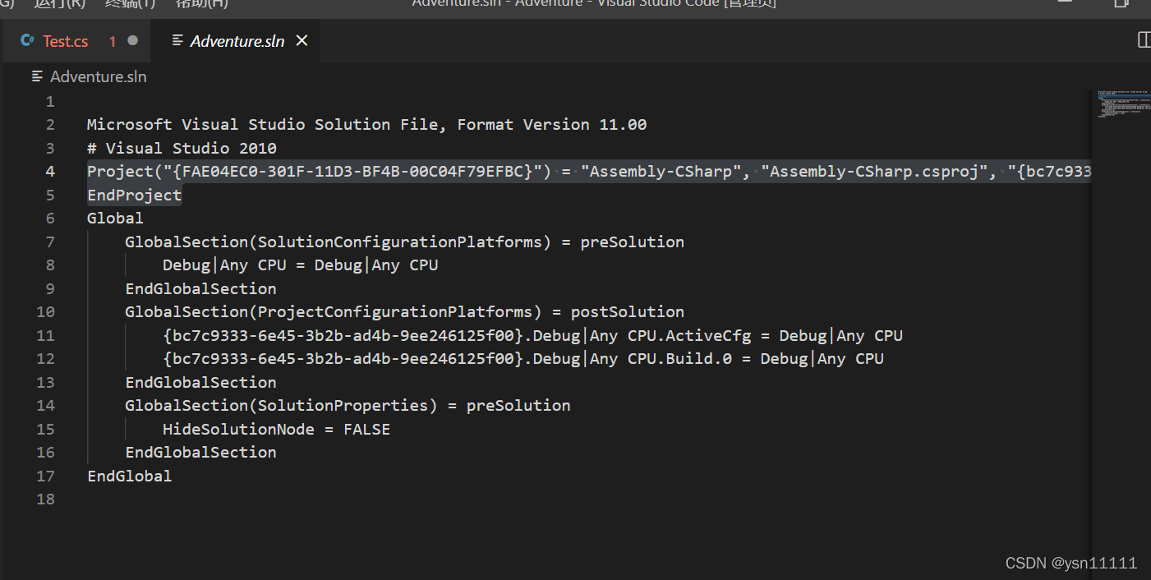Click "EndGlobalSection" on line 9

click(x=201, y=289)
